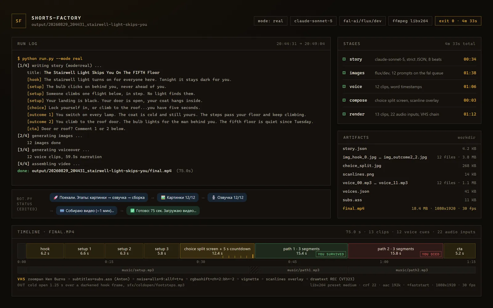Open the voice_00.mp3 … voice_11.mp3 row
The height and width of the screenshot is (308, 493).
pyautogui.click(x=409, y=183)
